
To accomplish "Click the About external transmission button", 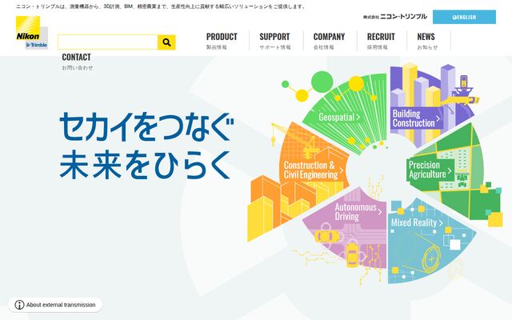I will click(x=55, y=305).
